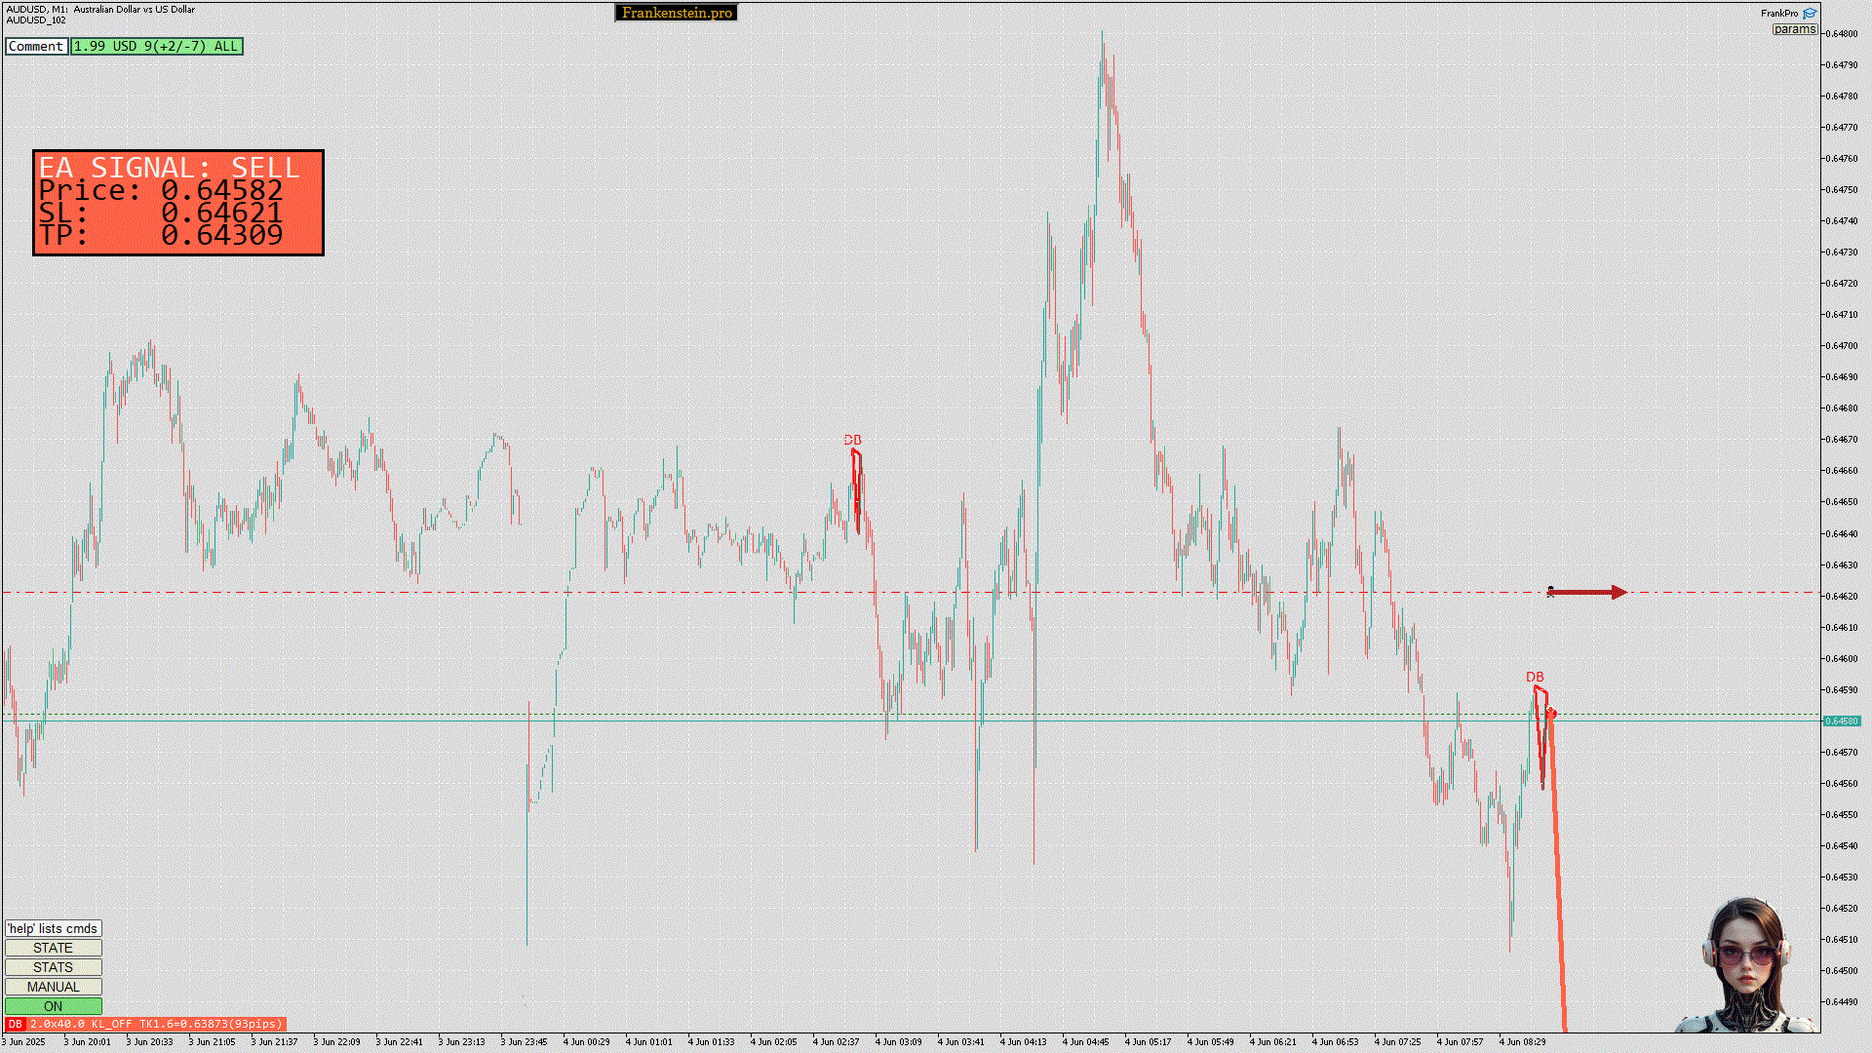Toggle the green ON button
The width and height of the screenshot is (1872, 1053).
point(53,1006)
